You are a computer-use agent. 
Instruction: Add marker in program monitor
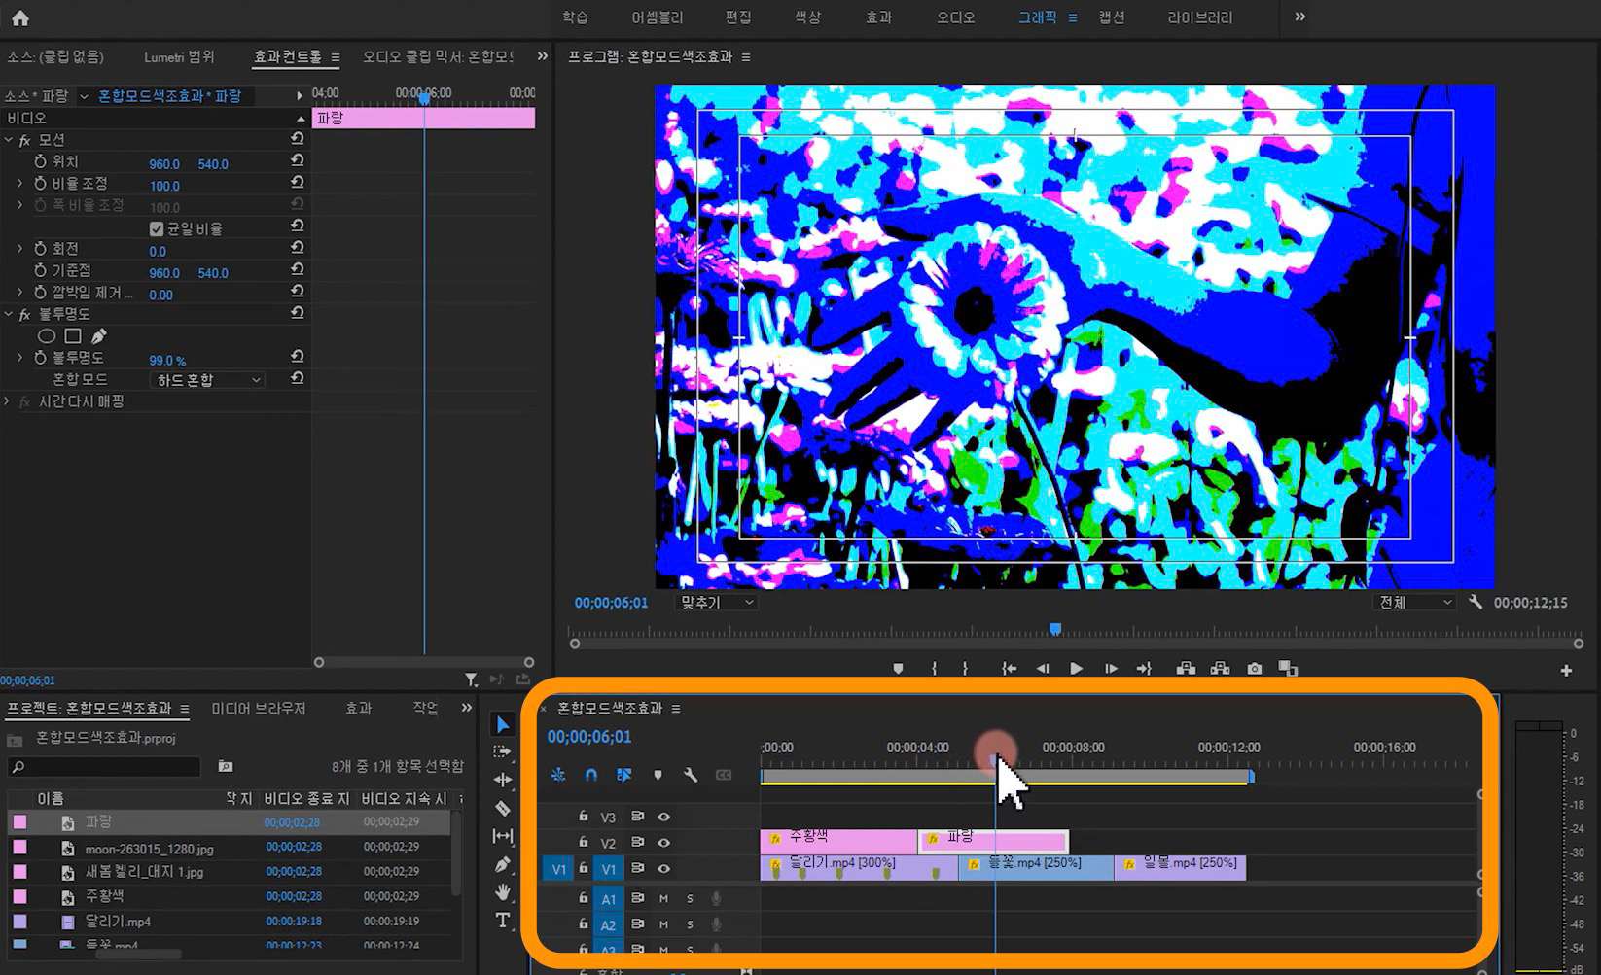pos(898,669)
